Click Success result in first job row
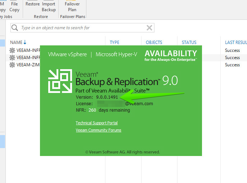 coord(232,50)
